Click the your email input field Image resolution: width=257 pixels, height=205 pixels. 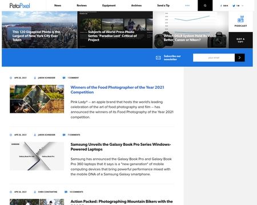pyautogui.click(x=214, y=58)
